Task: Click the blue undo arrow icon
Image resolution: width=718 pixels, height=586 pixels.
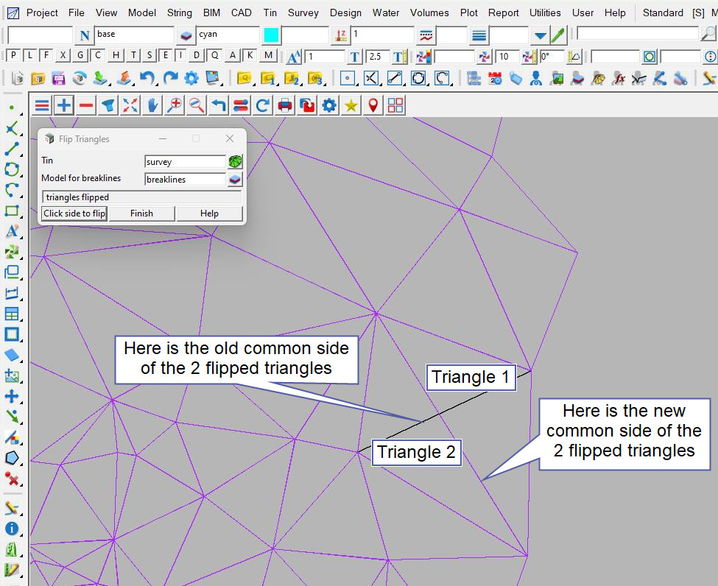Action: [147, 78]
